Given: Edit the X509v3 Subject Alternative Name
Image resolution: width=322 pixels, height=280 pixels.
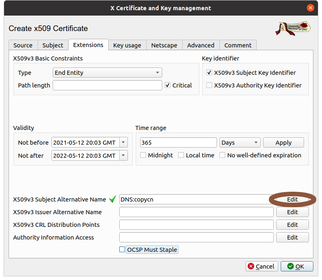Looking at the screenshot, I should click(x=293, y=199).
